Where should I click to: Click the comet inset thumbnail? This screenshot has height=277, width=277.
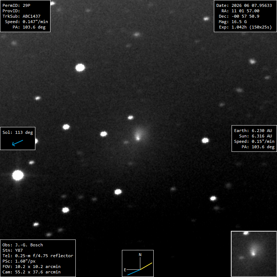pyautogui.click(x=254, y=254)
